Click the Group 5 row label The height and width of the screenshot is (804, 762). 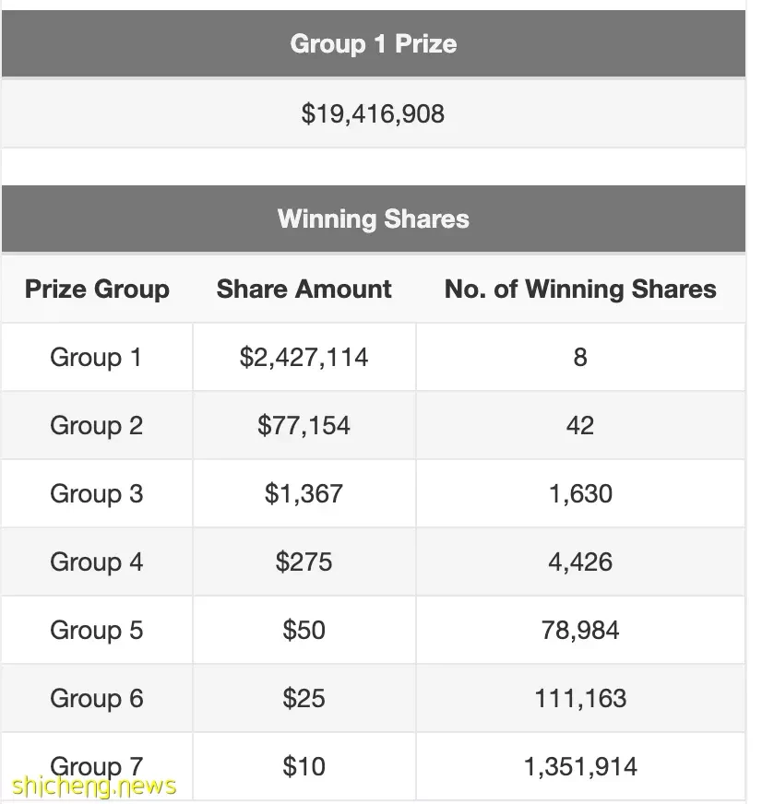(x=97, y=630)
